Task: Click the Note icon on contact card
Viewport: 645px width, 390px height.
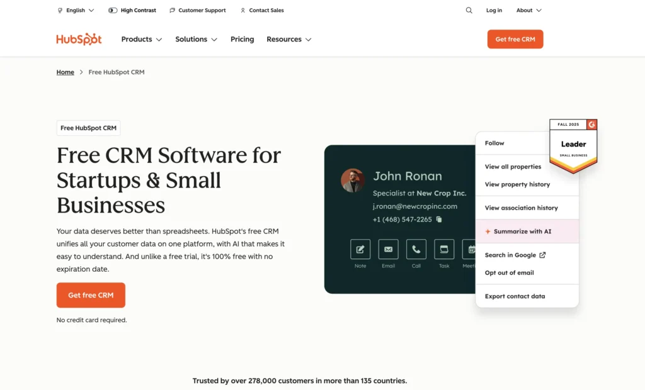Action: (360, 249)
